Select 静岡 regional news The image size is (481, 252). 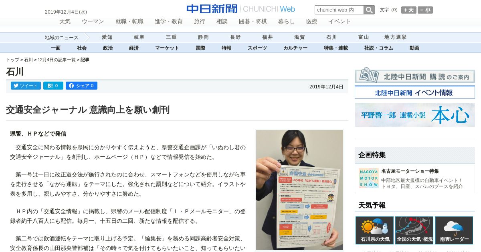pyautogui.click(x=203, y=37)
